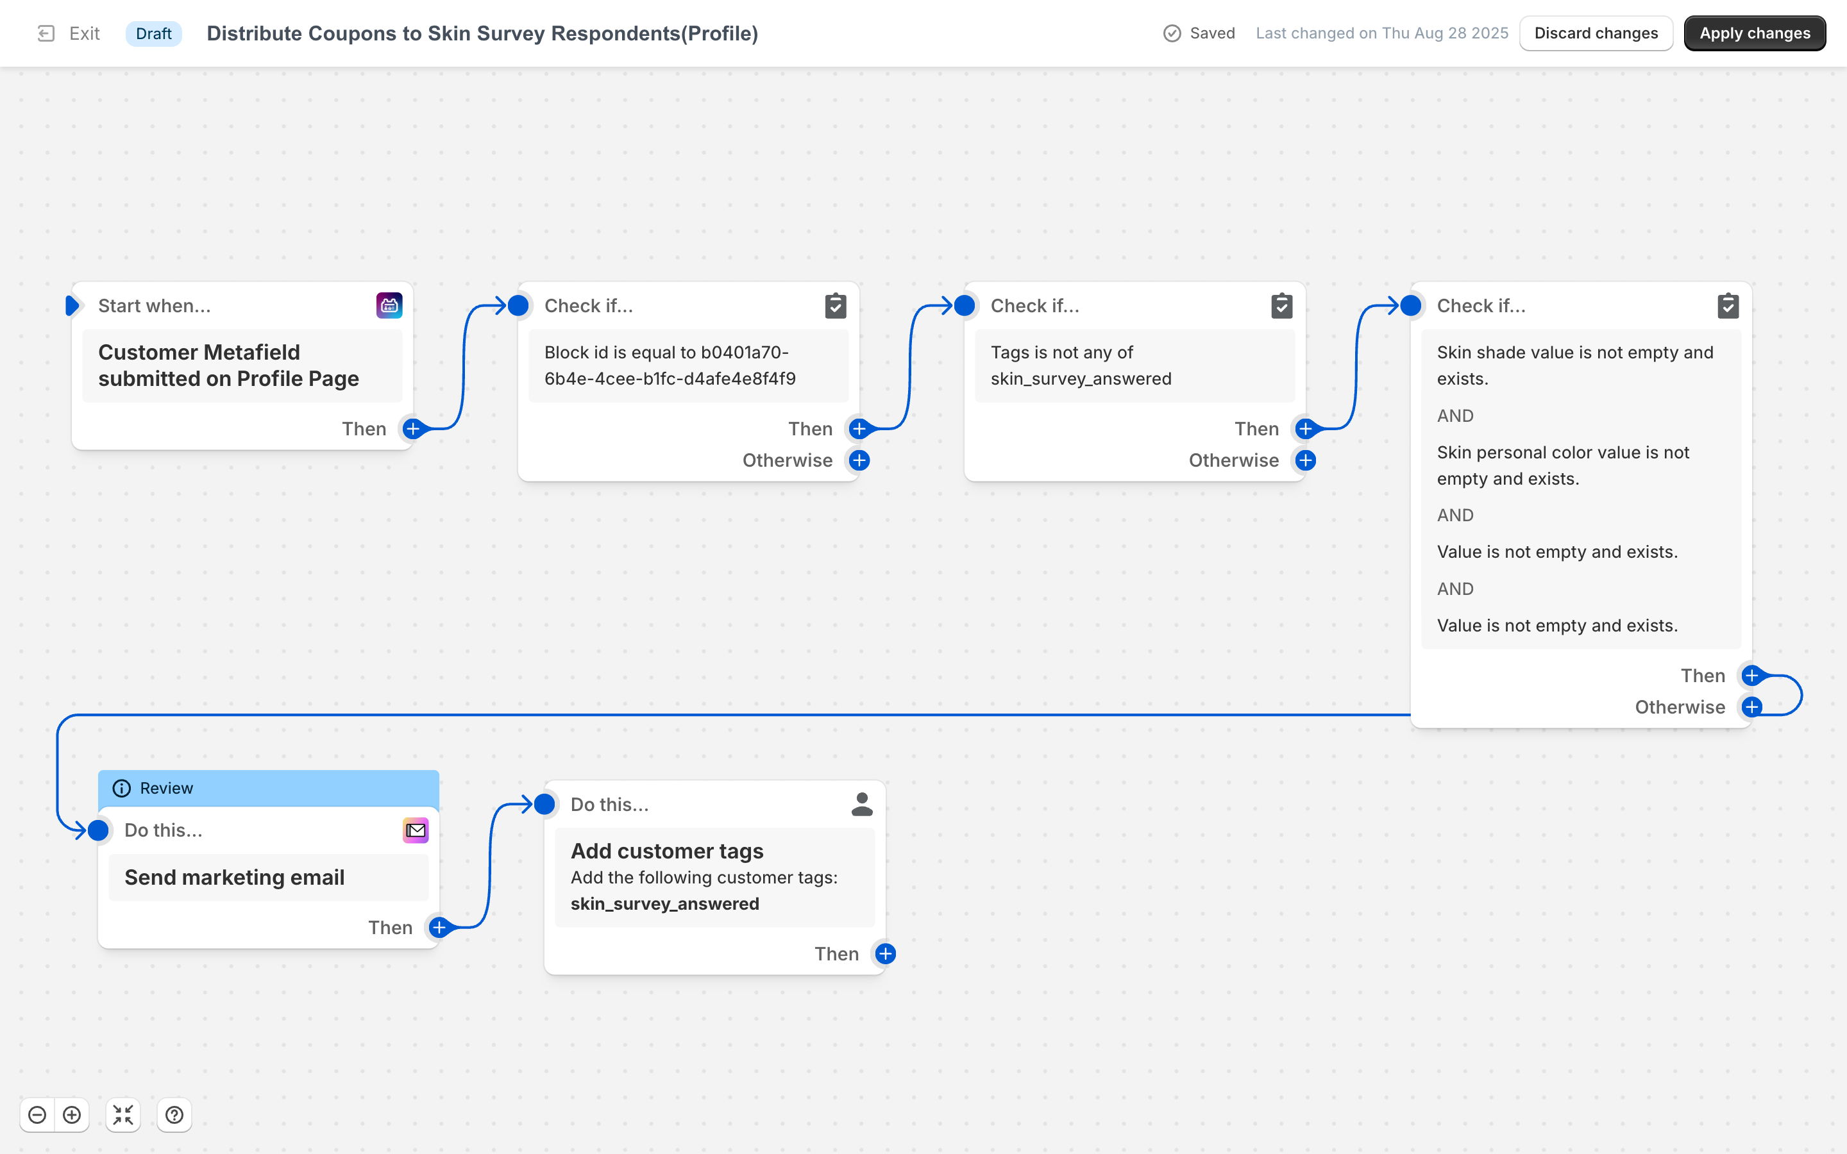This screenshot has width=1847, height=1154.
Task: Click the zoom in canvas icon
Action: point(72,1115)
